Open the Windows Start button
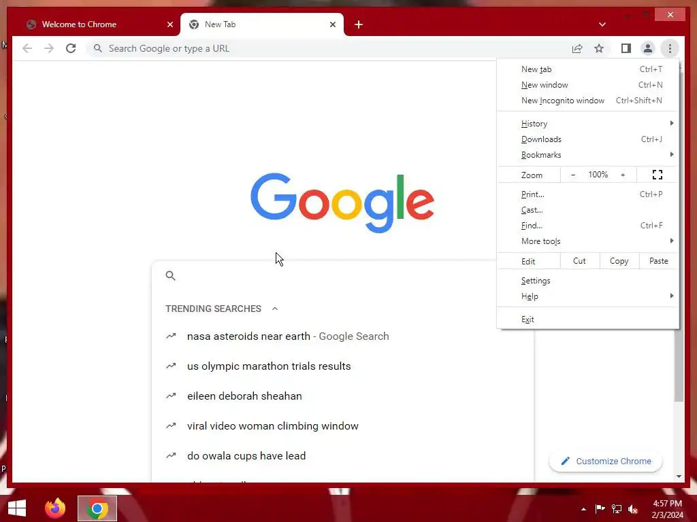697x522 pixels. 17,508
